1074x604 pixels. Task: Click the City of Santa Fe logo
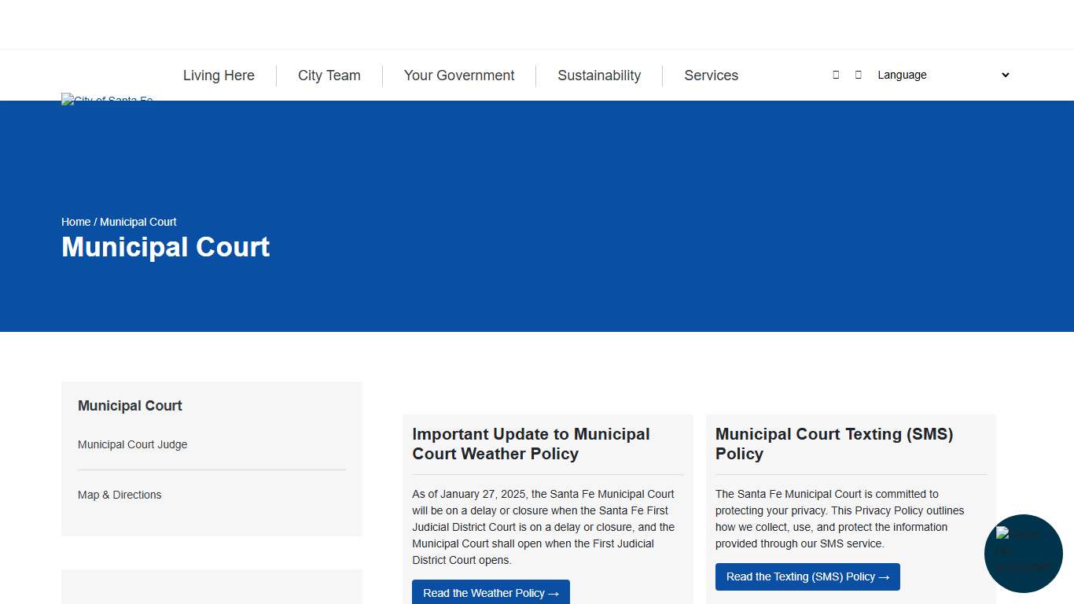107,99
